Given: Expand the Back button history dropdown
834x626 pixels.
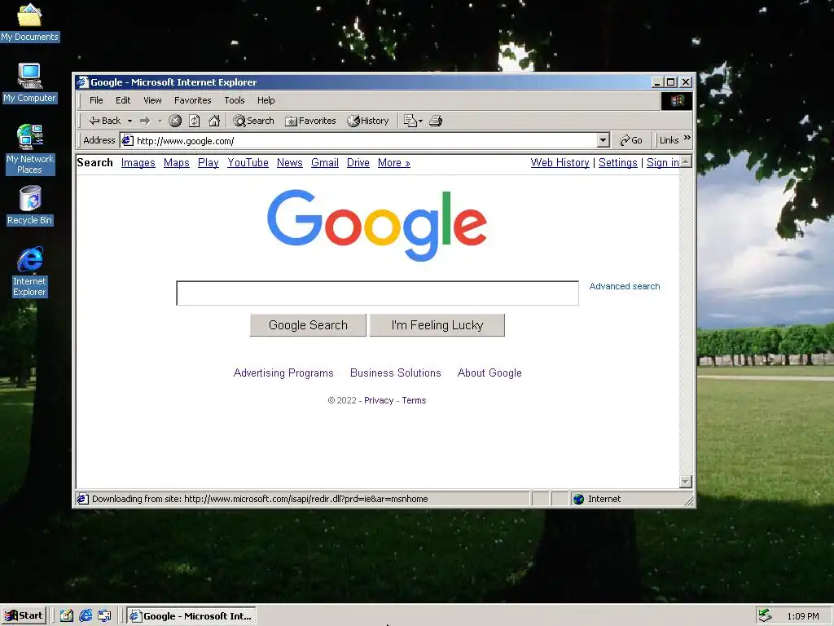Looking at the screenshot, I should tap(129, 121).
